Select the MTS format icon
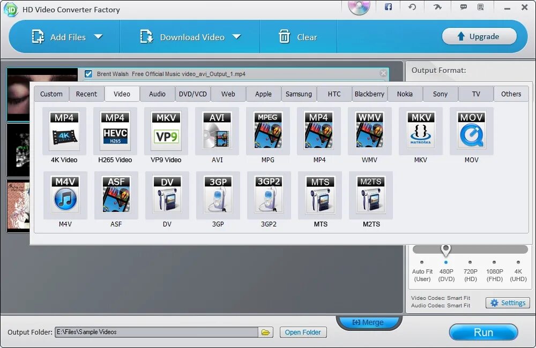536x348 pixels. pyautogui.click(x=320, y=195)
